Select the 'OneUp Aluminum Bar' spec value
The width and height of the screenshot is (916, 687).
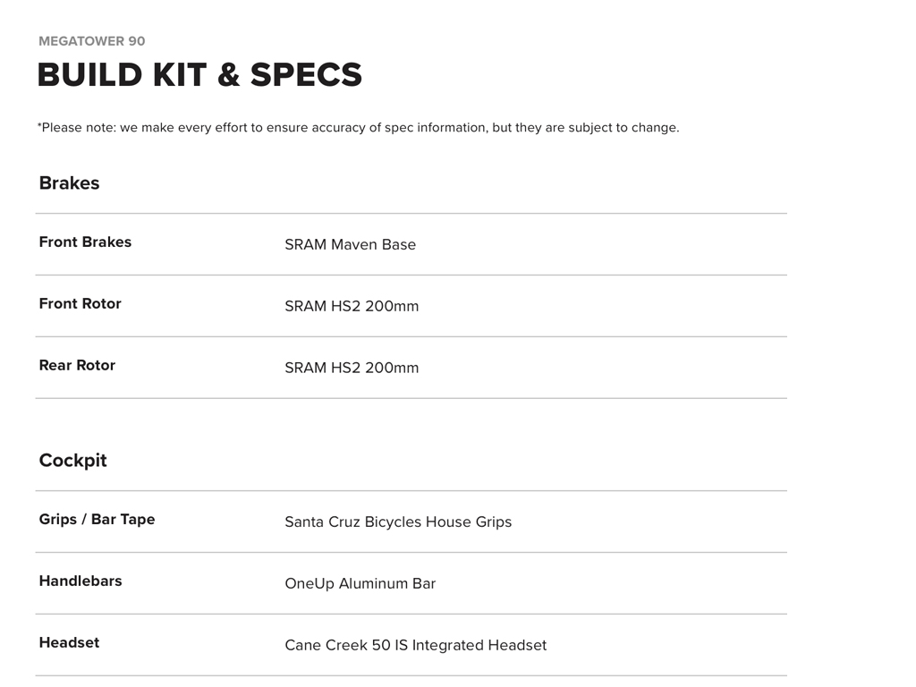[x=360, y=583]
